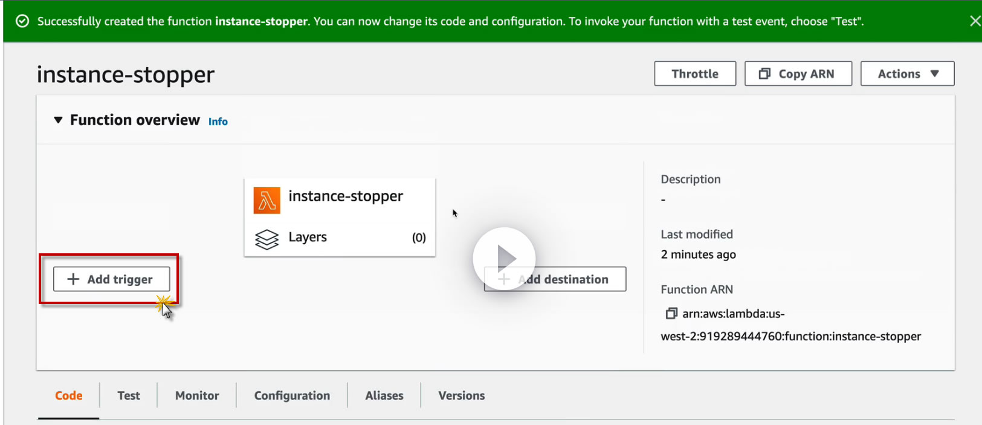Switch to the Test tab
The image size is (982, 425).
click(x=129, y=395)
